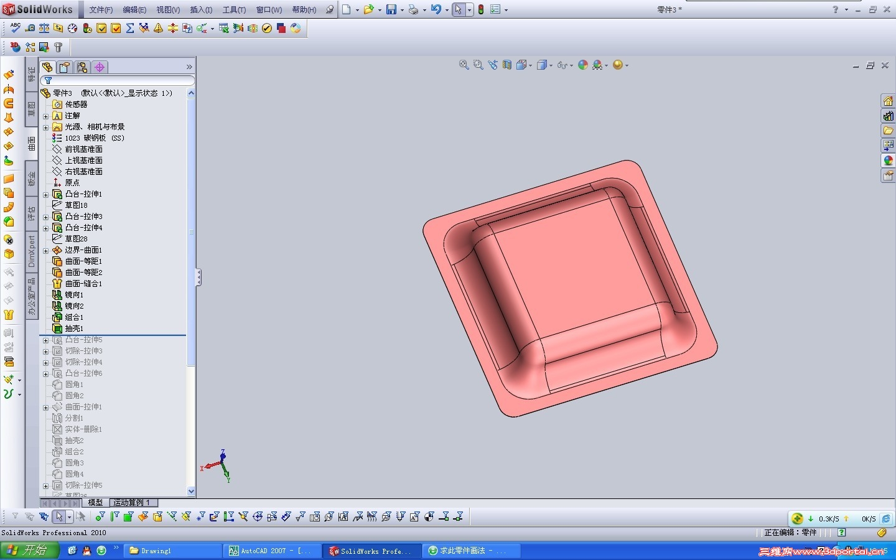The width and height of the screenshot is (896, 560).
Task: Switch to AutoCAD 2007 taskbar window
Action: 273,551
